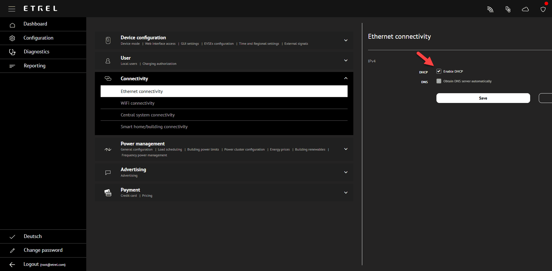Click the Payment credit card icon
The image size is (552, 271).
pyautogui.click(x=108, y=193)
